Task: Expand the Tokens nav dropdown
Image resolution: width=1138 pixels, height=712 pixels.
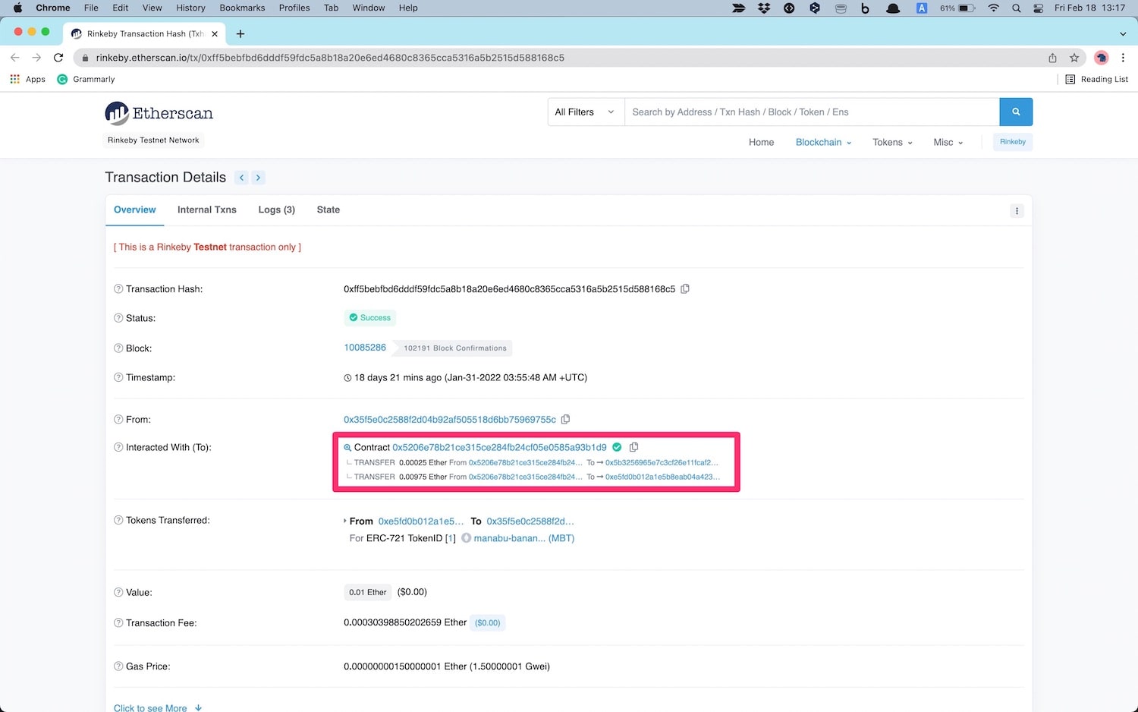Action: [x=892, y=143]
